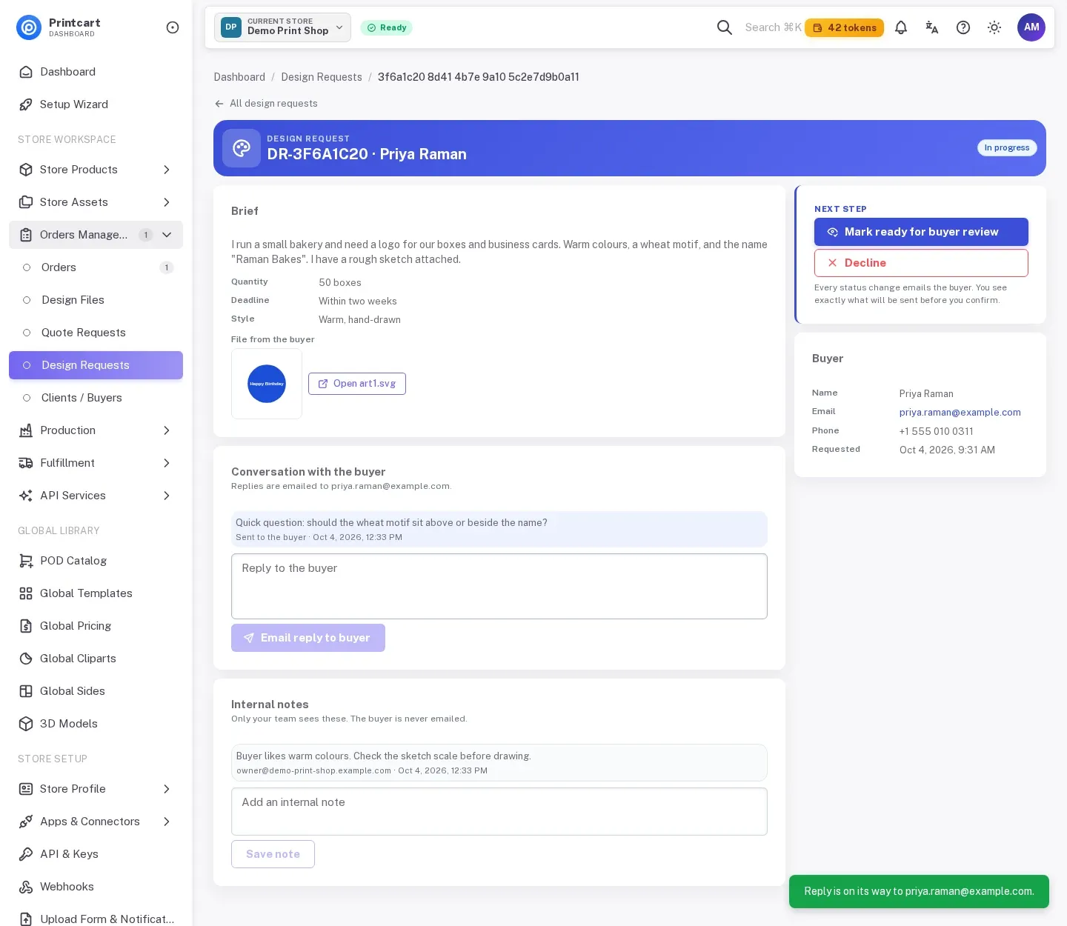Click Dashboard in the breadcrumb
1067x926 pixels.
tap(239, 77)
